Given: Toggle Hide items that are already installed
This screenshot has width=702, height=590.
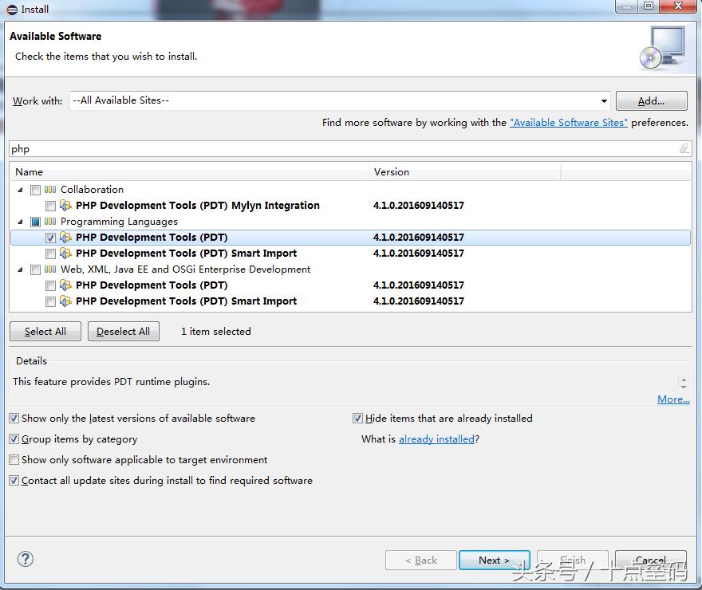Looking at the screenshot, I should tap(357, 419).
